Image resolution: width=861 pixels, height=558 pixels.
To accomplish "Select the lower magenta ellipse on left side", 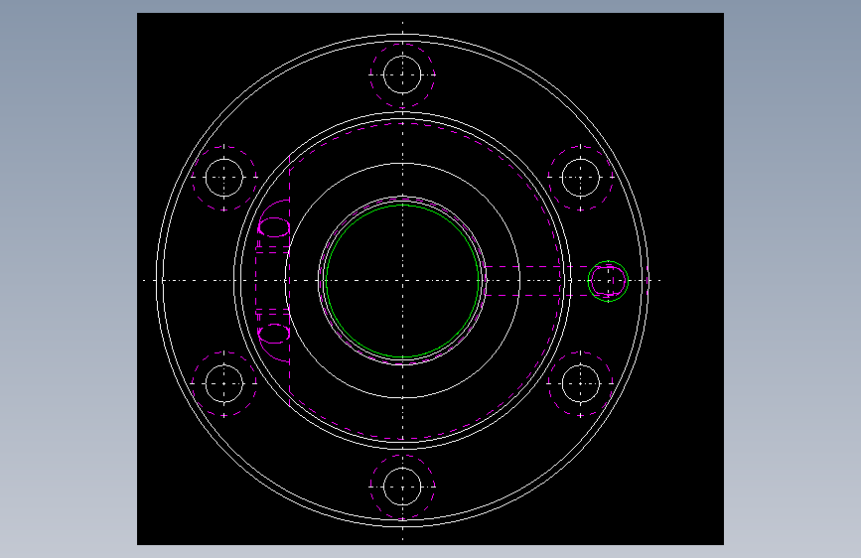I will 274,334.
